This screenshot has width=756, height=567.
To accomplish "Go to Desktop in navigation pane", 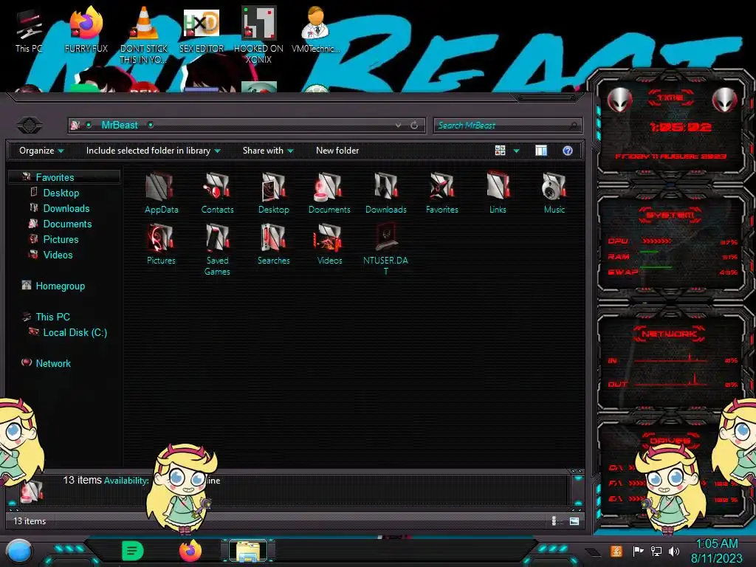I will 61,193.
